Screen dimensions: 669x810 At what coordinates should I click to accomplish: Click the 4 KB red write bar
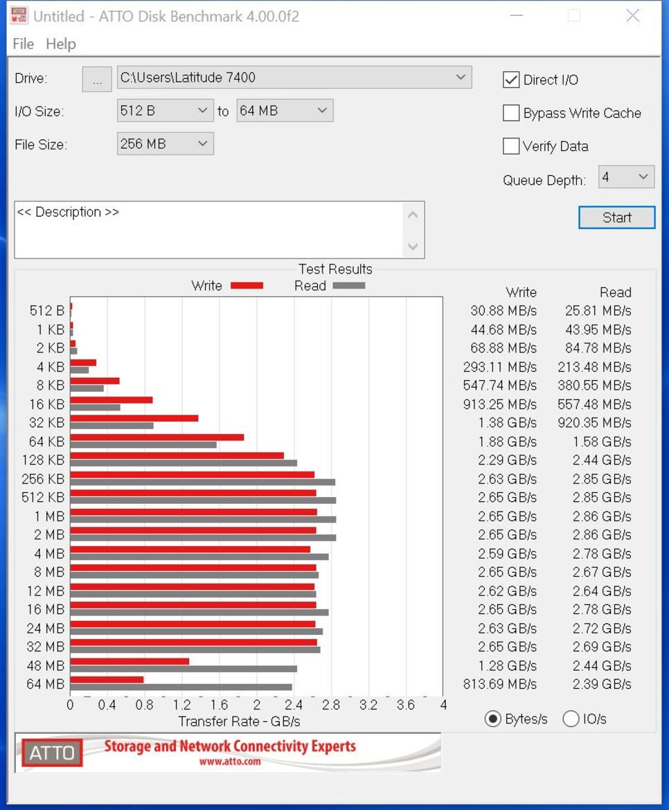(x=83, y=363)
